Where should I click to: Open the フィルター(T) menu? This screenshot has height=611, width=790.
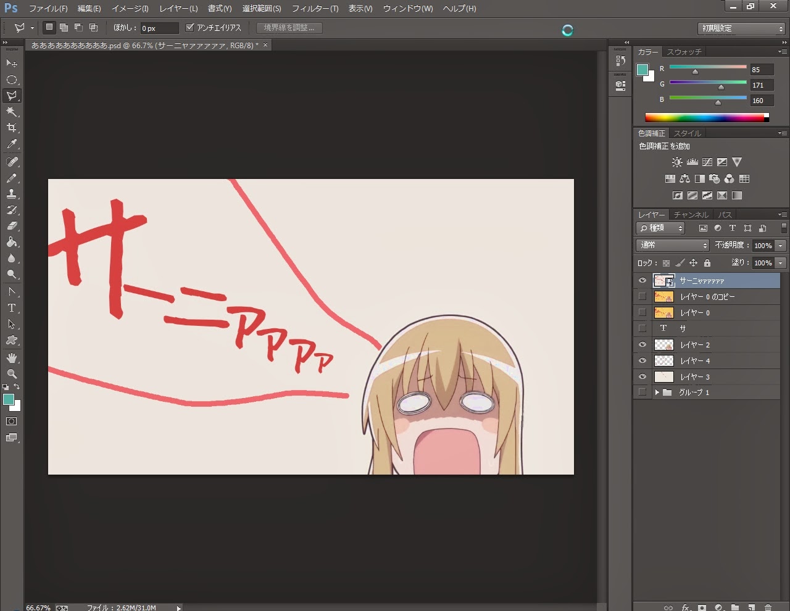(315, 9)
